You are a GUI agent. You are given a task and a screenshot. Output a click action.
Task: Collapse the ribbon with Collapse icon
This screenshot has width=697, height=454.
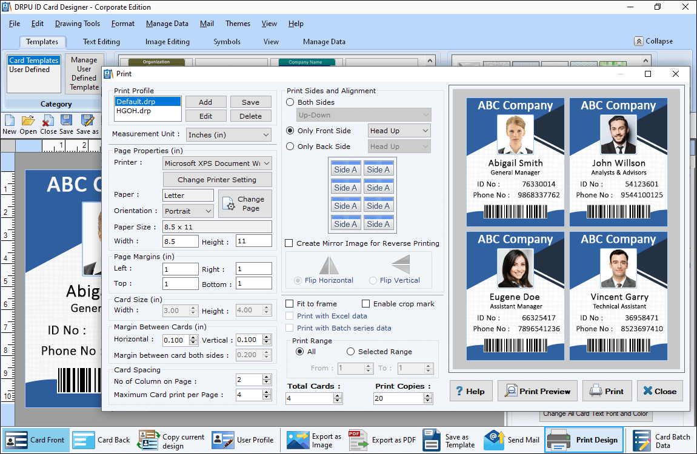pyautogui.click(x=639, y=41)
